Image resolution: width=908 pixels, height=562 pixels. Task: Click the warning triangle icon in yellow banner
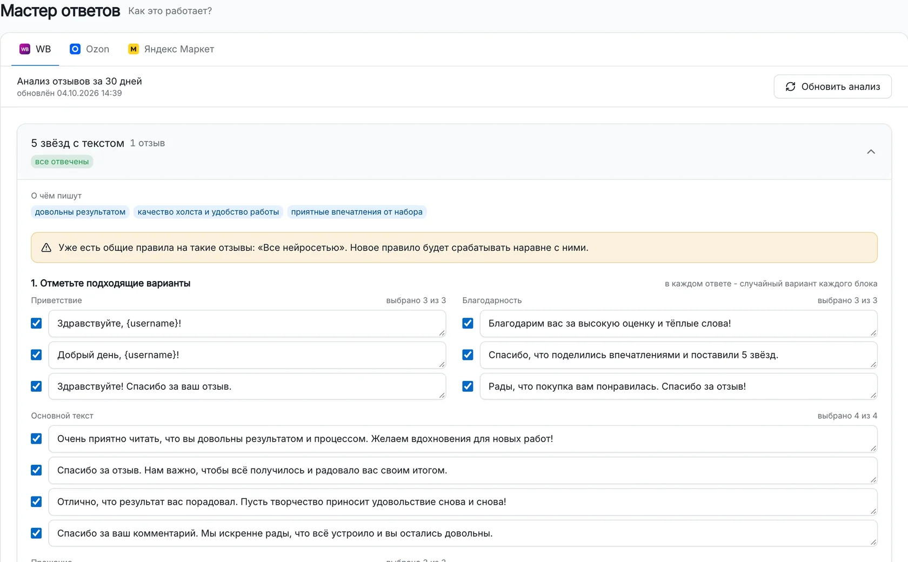click(x=46, y=247)
